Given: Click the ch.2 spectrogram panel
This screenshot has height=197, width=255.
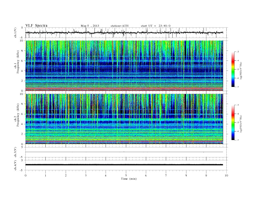Looking at the screenshot, I should coord(124,119).
